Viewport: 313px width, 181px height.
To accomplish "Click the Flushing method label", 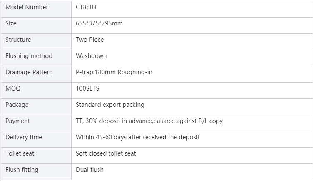I will tap(29, 56).
